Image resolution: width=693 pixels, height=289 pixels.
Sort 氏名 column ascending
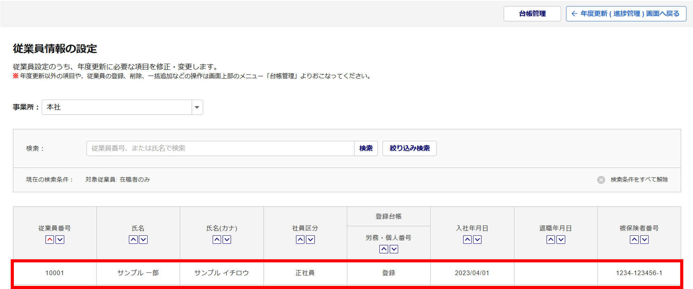pos(133,240)
